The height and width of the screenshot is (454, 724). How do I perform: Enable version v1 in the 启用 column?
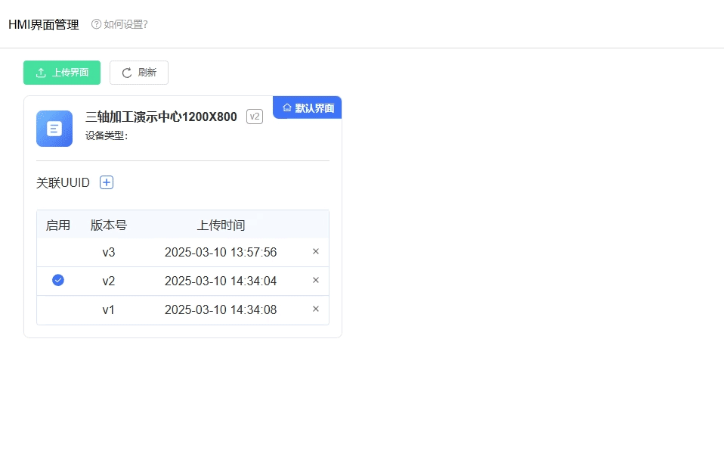coord(58,309)
